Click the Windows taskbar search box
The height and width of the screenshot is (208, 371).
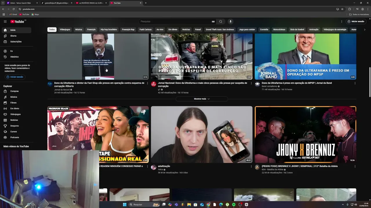point(144,205)
